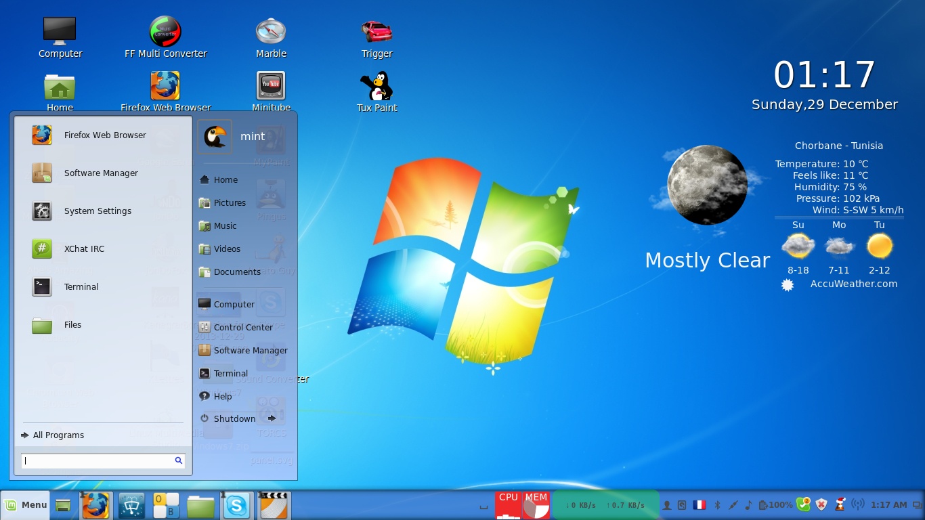Select XChat IRC in the menu
The image size is (925, 520).
coord(84,249)
